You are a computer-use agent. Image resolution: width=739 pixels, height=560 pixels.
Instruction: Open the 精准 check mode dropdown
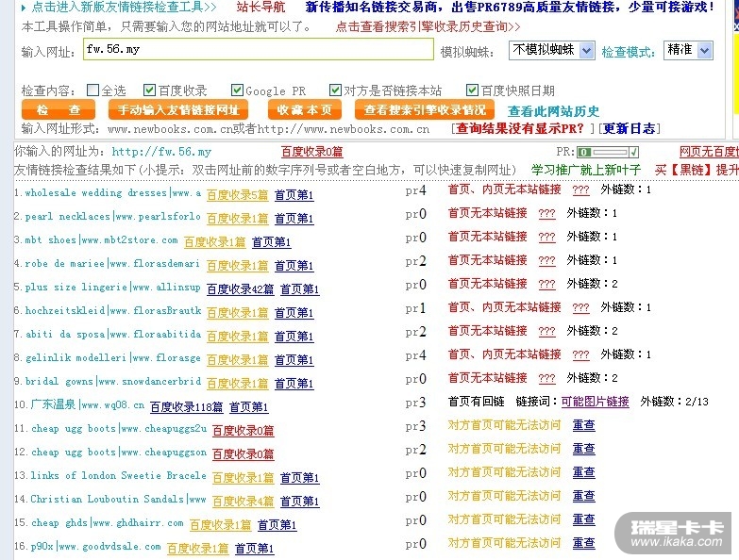[x=688, y=50]
